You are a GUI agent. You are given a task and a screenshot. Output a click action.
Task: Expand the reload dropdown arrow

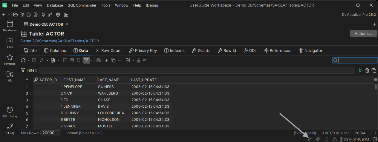[x=29, y=60]
